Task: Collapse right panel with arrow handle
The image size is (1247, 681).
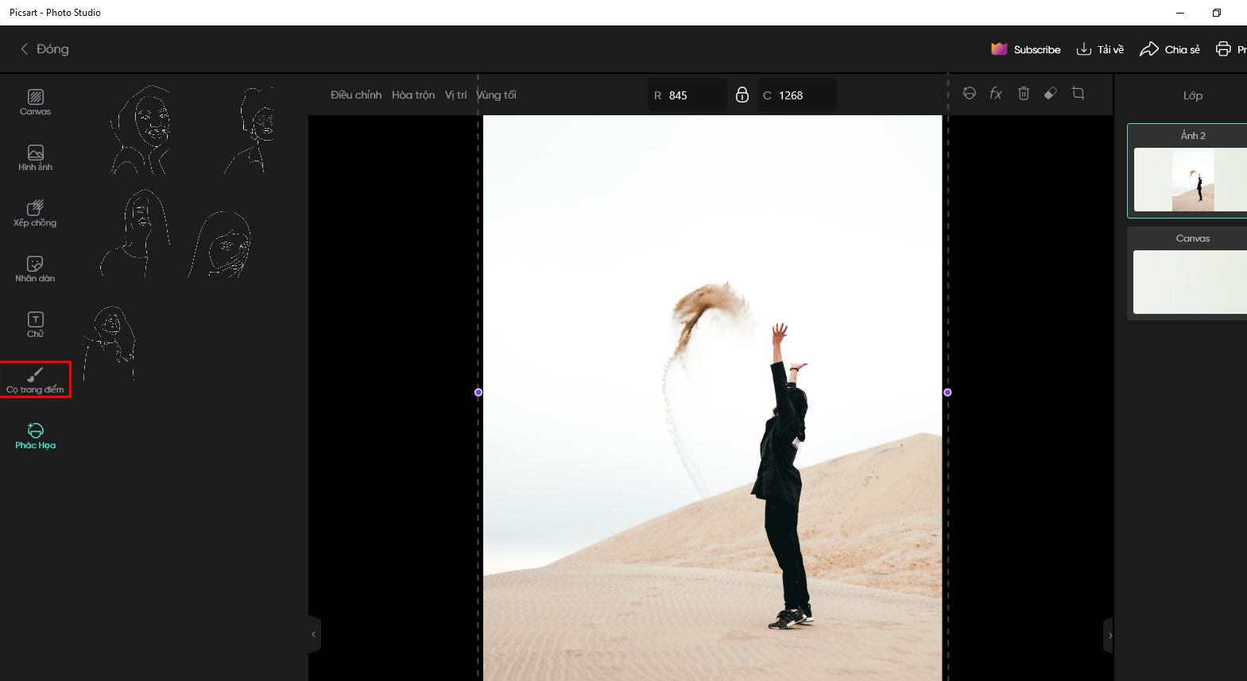Action: [1110, 635]
